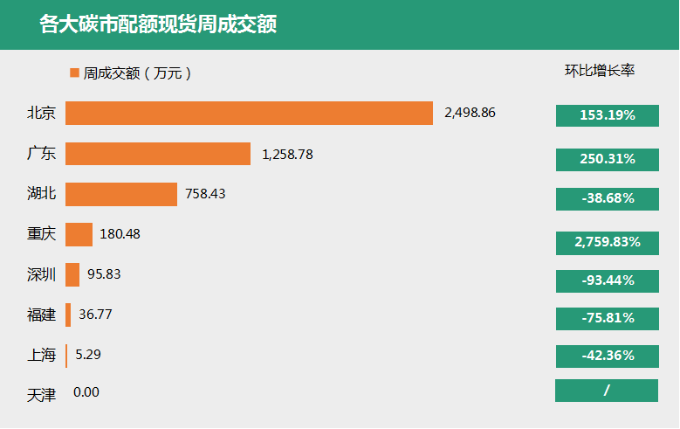Click the 重庆 bar in the chart
680x429 pixels.
click(x=79, y=234)
